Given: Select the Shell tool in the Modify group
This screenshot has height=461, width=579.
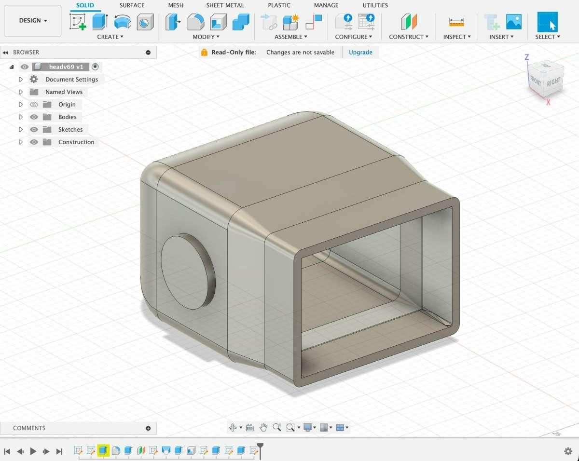Looking at the screenshot, I should 218,22.
